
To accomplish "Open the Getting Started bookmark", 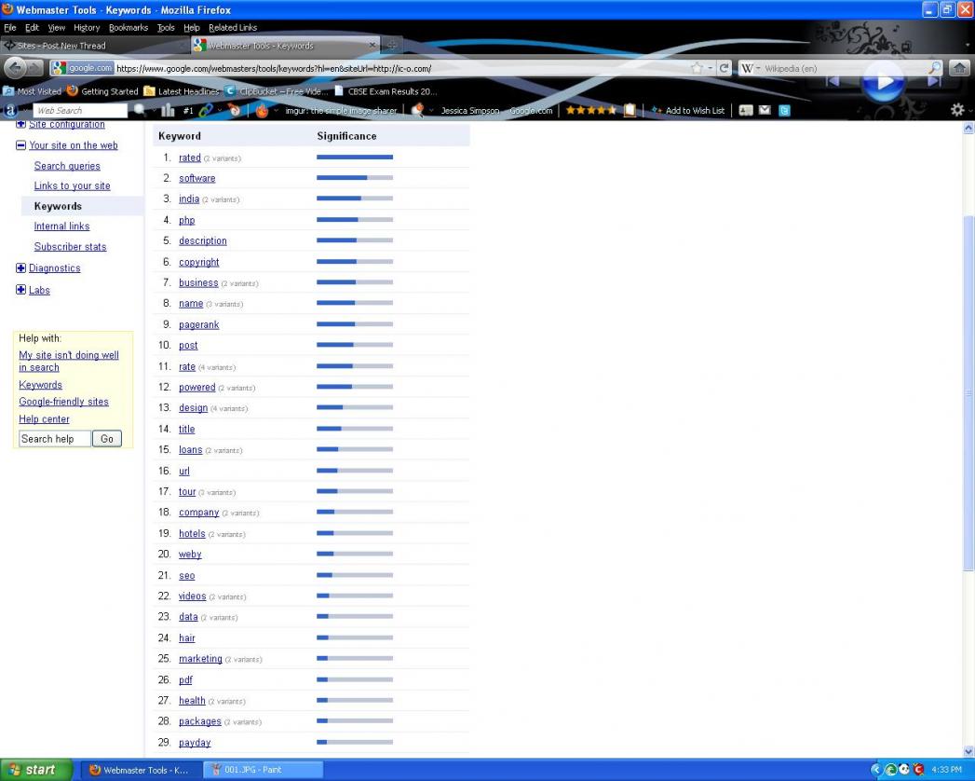I will [102, 90].
